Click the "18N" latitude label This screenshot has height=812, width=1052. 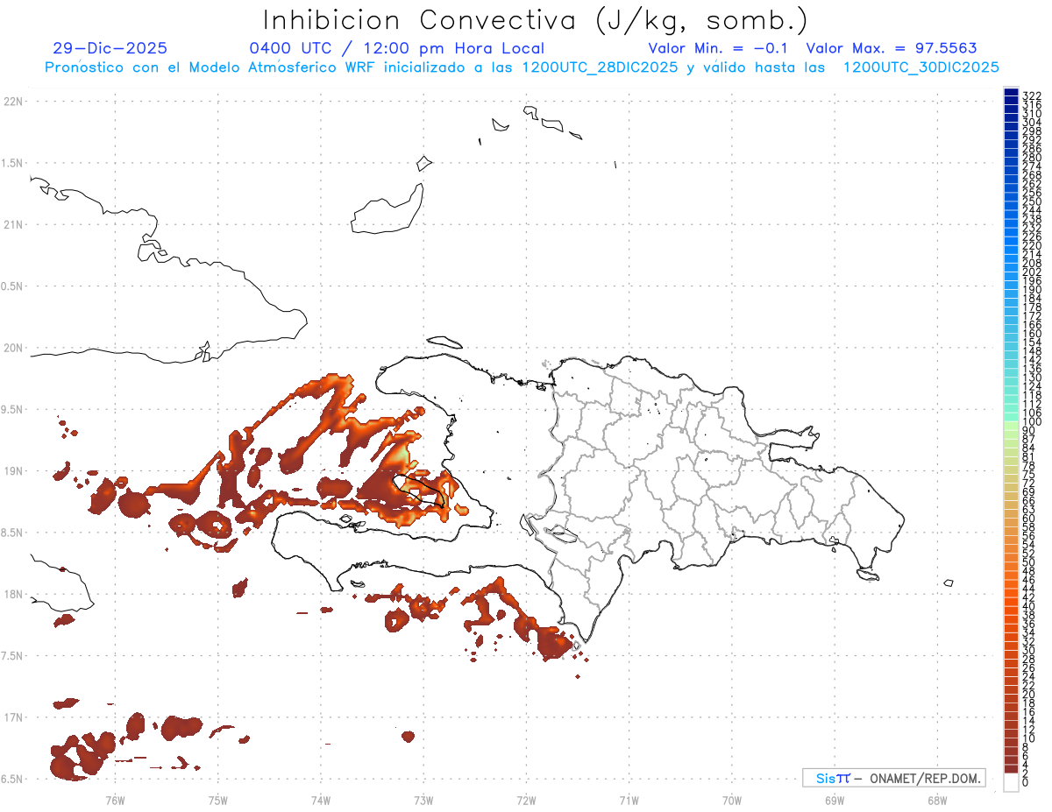pos(12,595)
